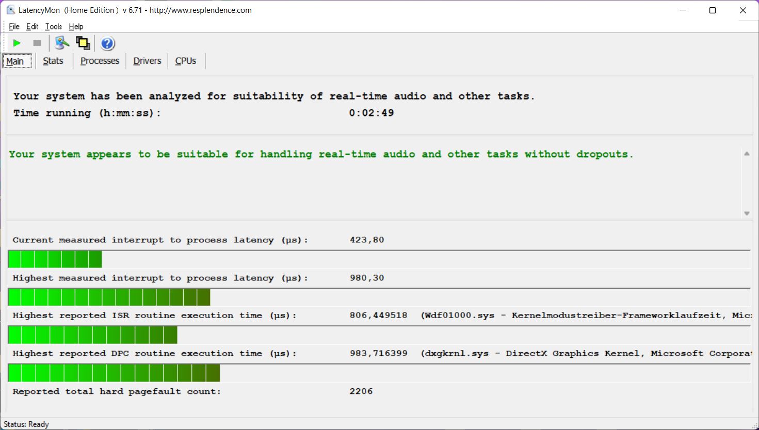
Task: Click the Wdf01000.sys driver description
Action: point(586,316)
